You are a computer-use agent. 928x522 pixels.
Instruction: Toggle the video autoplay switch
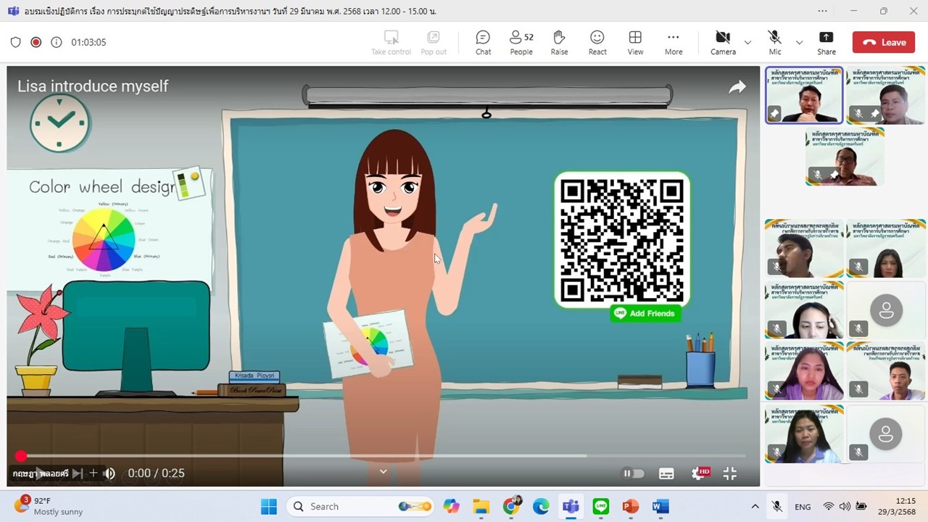point(633,473)
